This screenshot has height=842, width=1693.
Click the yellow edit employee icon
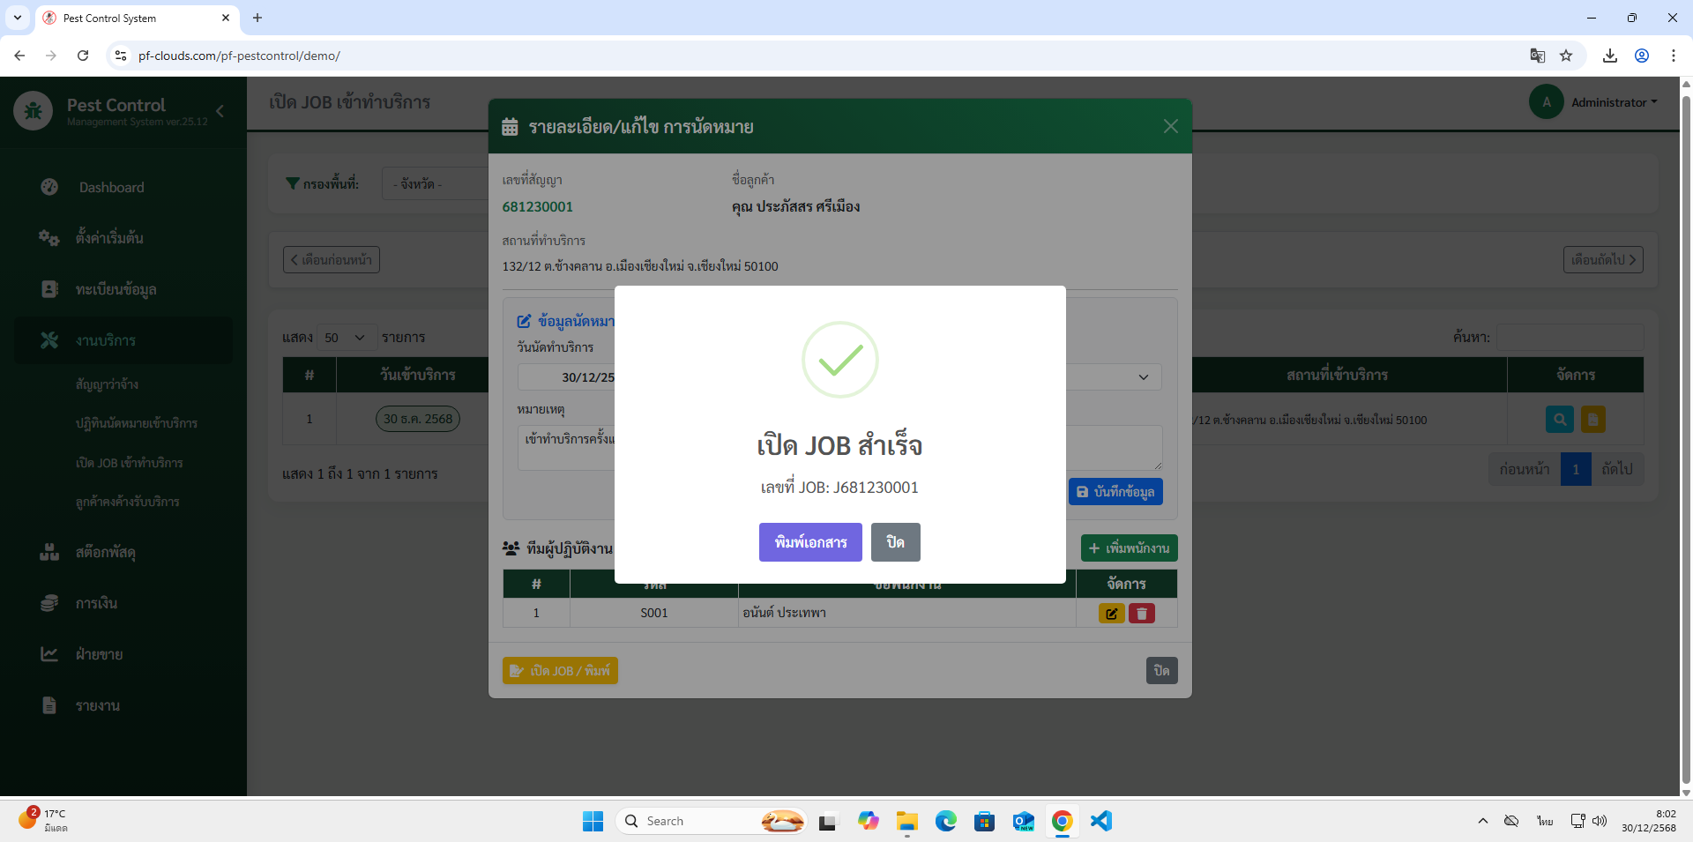coord(1111,614)
